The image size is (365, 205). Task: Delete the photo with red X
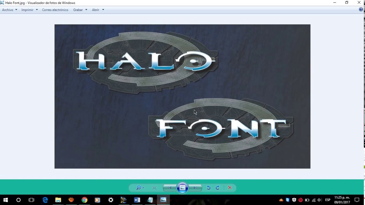(230, 188)
